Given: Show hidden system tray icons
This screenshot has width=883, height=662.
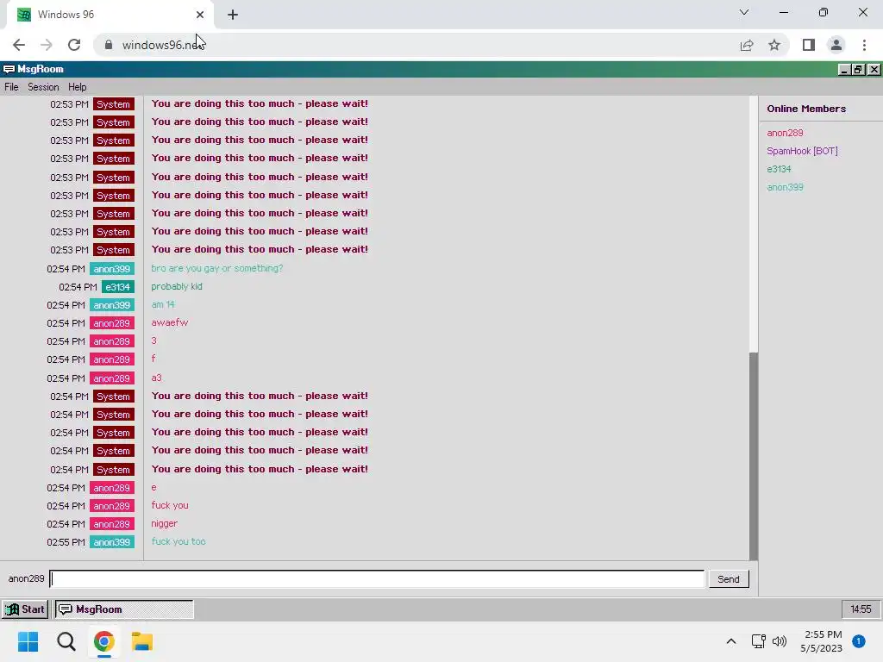Looking at the screenshot, I should click(x=731, y=641).
